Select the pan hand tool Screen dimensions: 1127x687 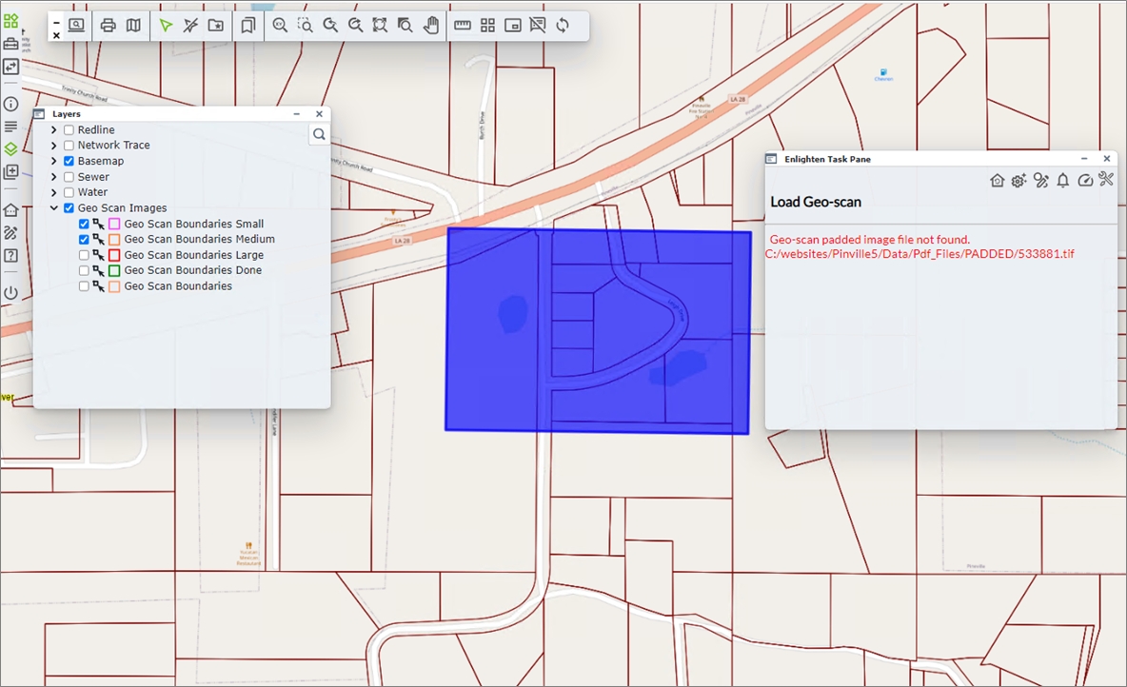(x=431, y=26)
